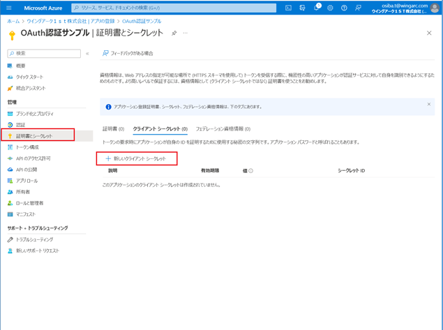443x330 pixels.
Task: Click フィードバックがある場合 button
Action: tap(128, 54)
